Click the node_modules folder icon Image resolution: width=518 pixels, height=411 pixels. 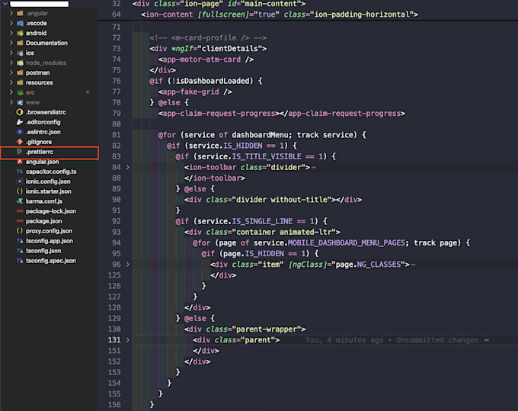20,63
